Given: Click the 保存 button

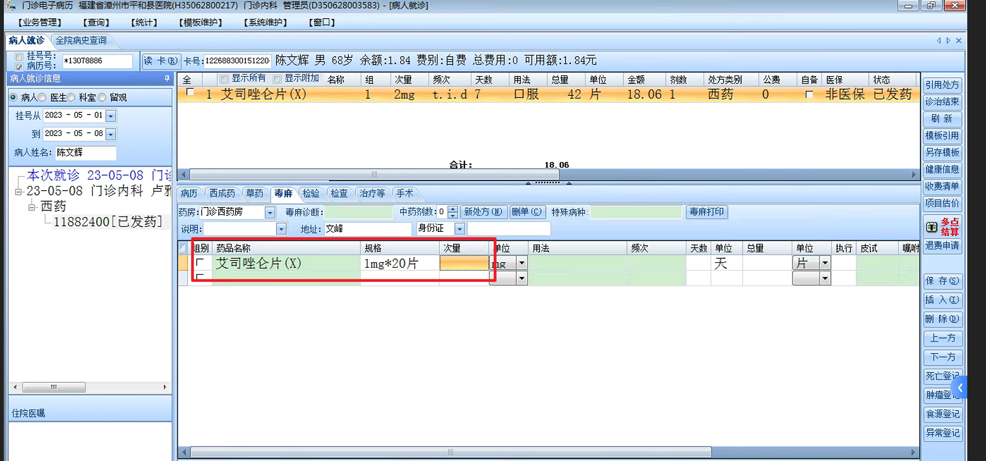Looking at the screenshot, I should 942,281.
